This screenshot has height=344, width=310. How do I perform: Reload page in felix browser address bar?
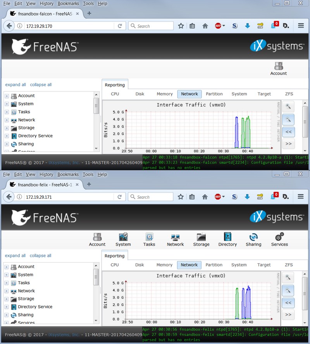pos(120,197)
